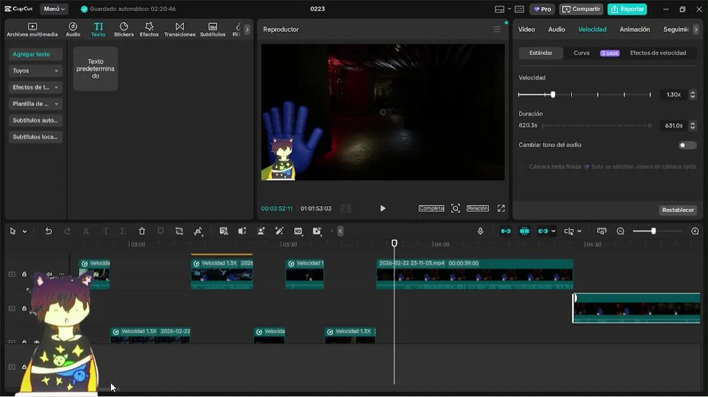Click the Pro upgrade button
The image size is (708, 397).
(x=543, y=9)
